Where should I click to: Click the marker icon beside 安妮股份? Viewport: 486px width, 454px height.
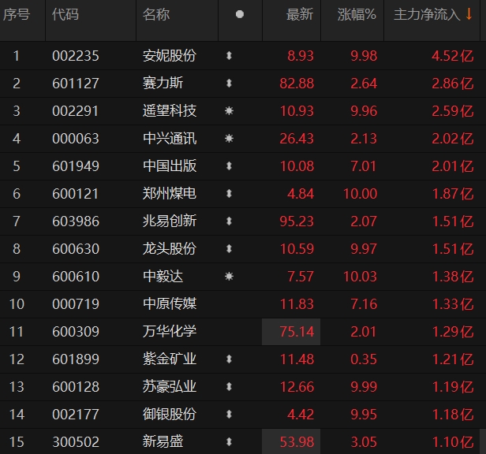pos(229,56)
